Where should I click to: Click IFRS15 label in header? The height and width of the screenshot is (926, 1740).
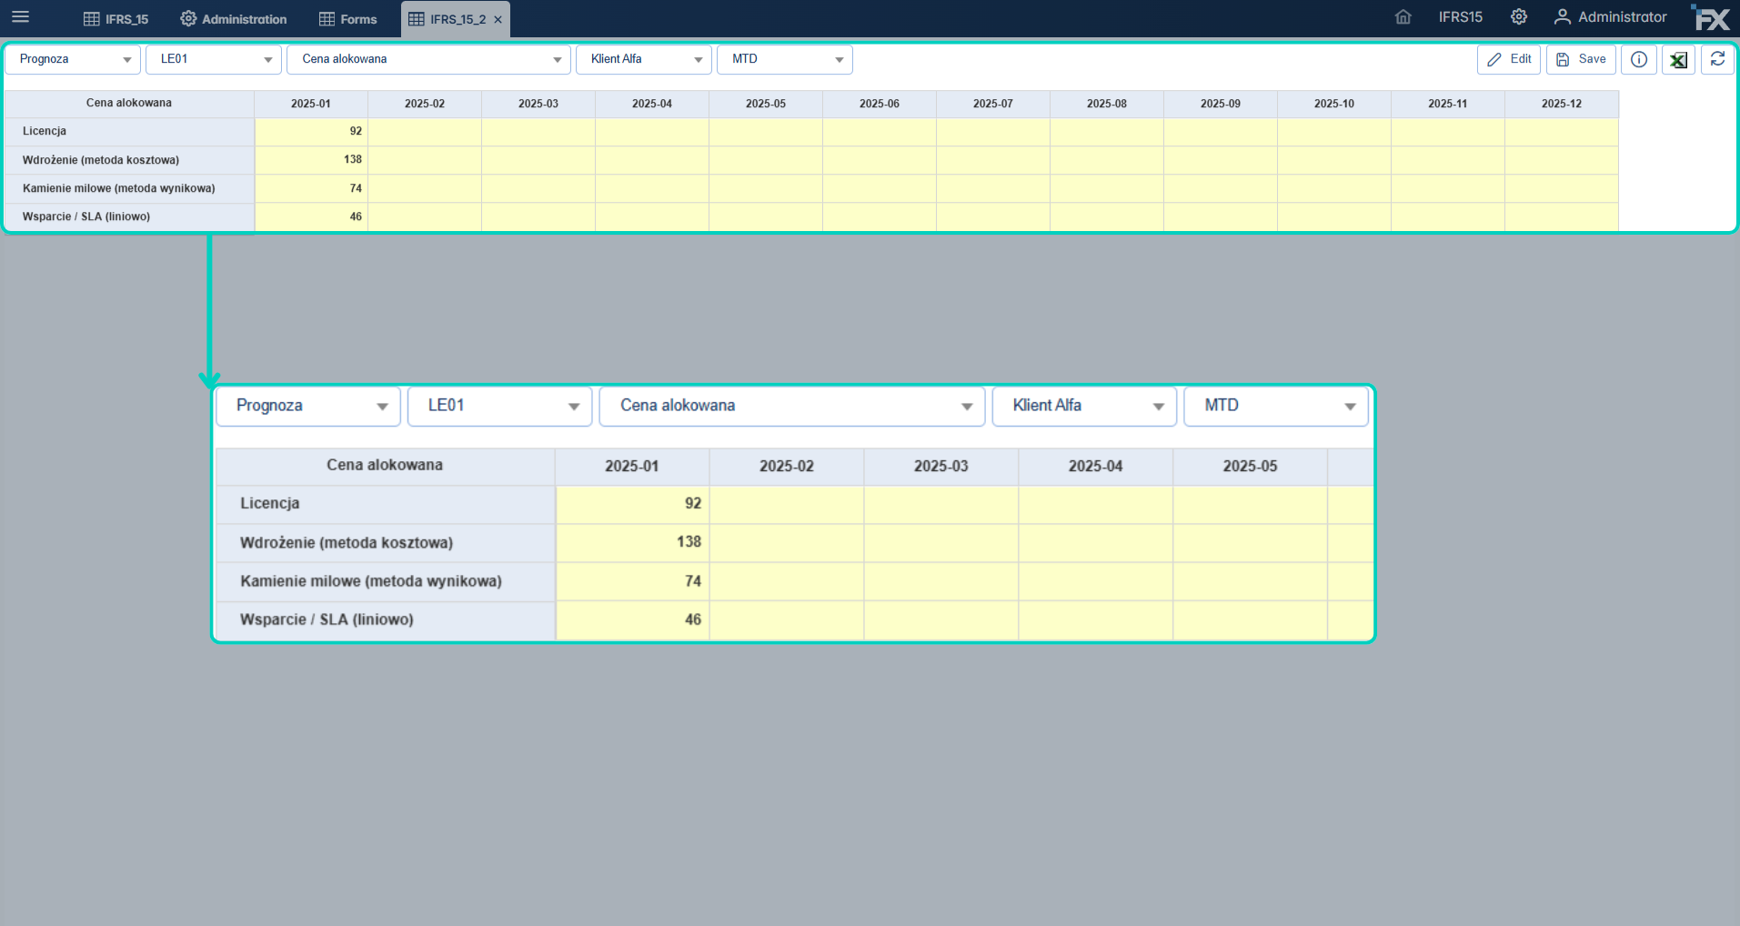click(1461, 17)
